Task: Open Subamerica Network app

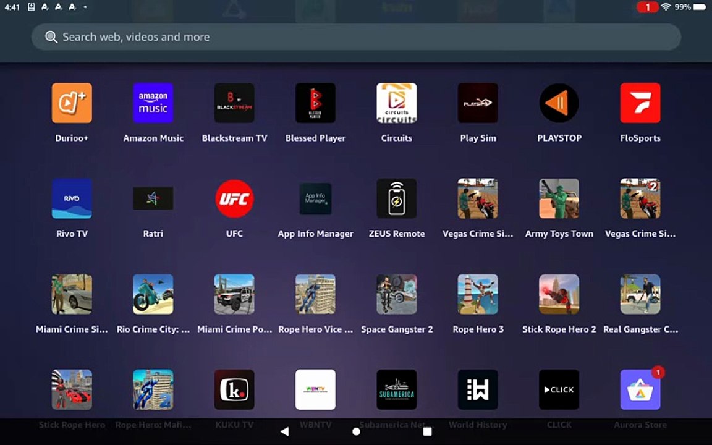Action: (396, 389)
